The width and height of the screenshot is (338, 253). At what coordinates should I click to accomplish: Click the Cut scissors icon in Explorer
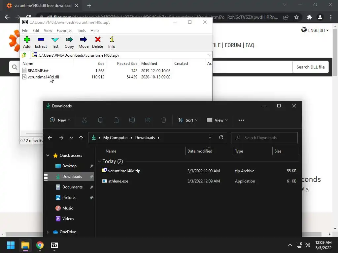(x=84, y=120)
